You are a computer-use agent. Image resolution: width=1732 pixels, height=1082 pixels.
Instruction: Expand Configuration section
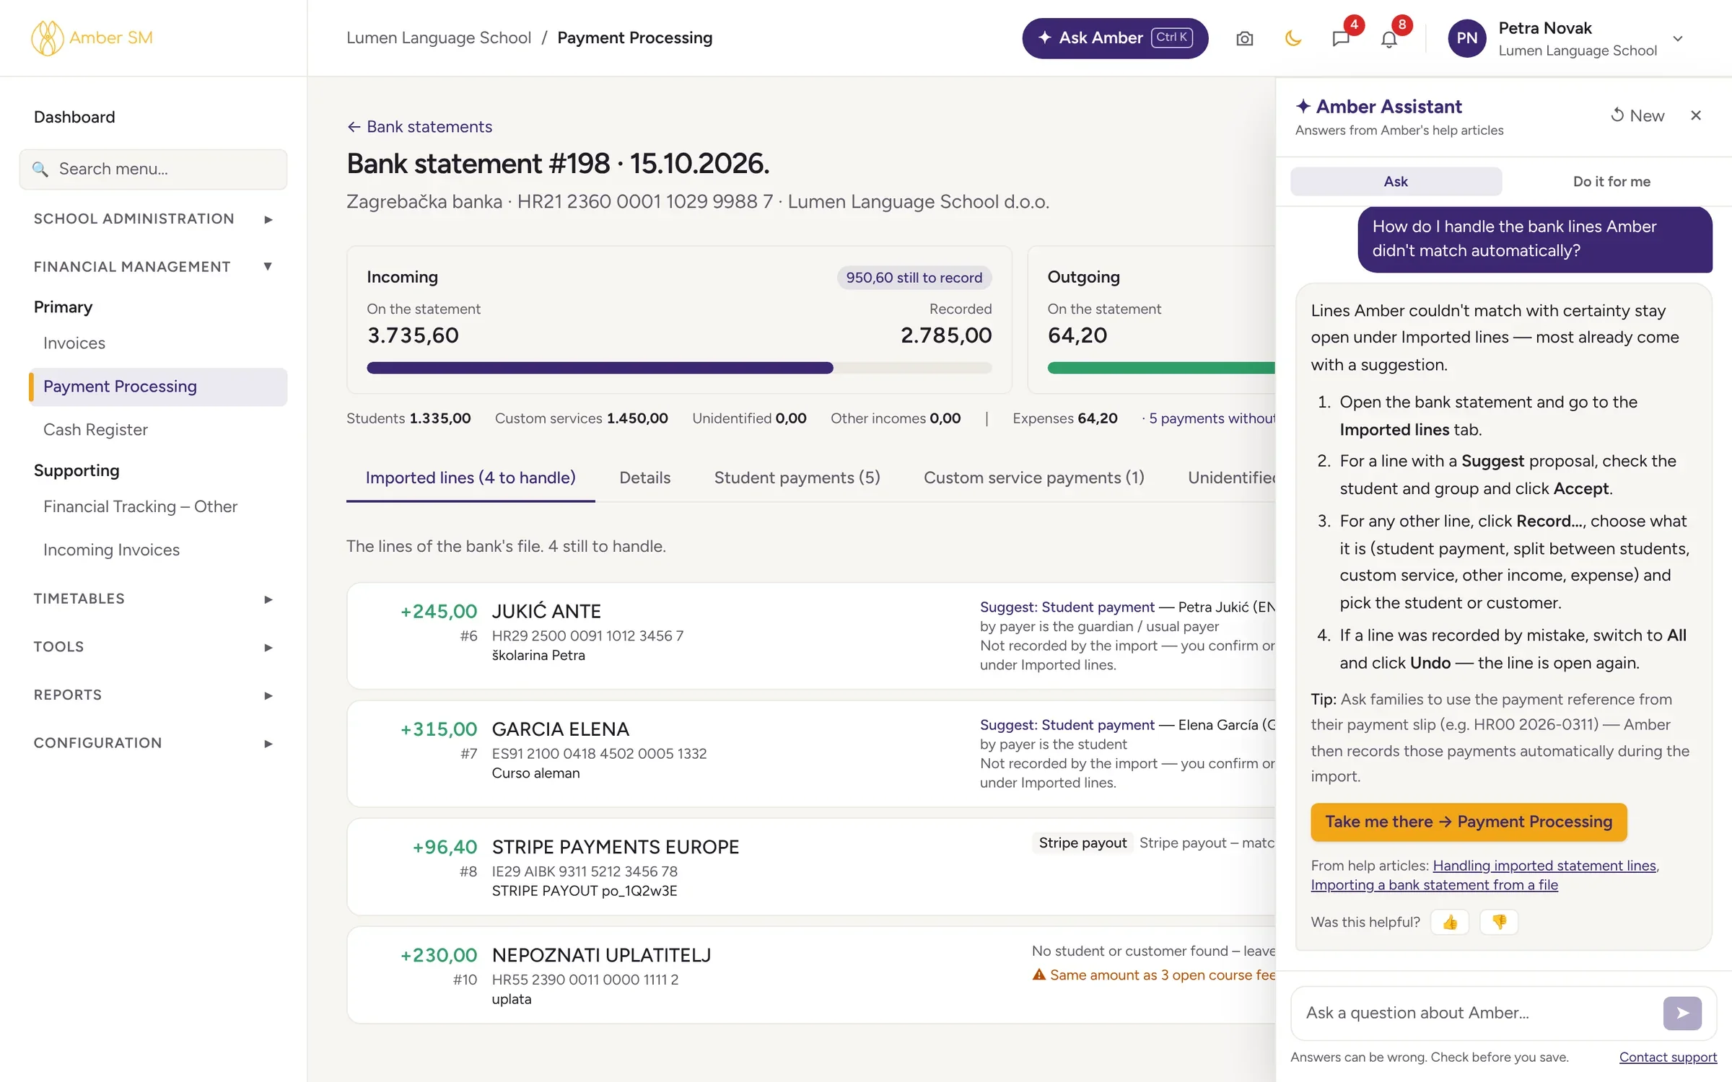(x=153, y=743)
